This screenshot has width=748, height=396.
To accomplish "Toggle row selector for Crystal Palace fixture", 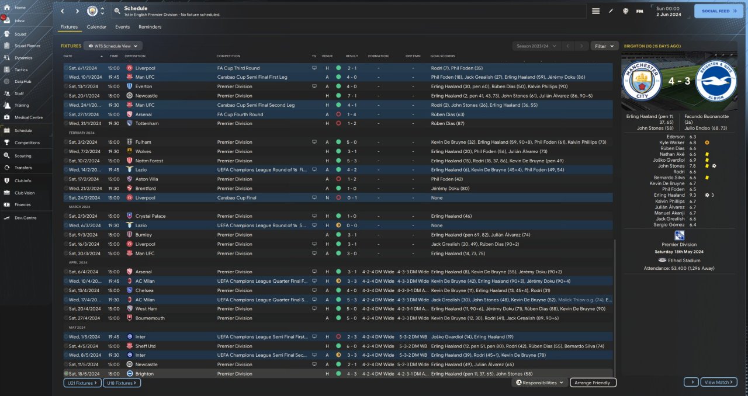I will coord(66,216).
